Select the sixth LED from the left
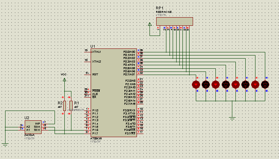The image size is (279, 159). coord(245,84)
